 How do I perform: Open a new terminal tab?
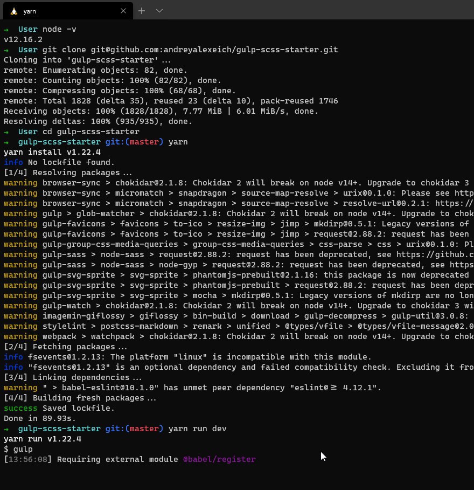pos(142,11)
